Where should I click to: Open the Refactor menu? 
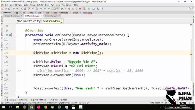coord(40,5)
